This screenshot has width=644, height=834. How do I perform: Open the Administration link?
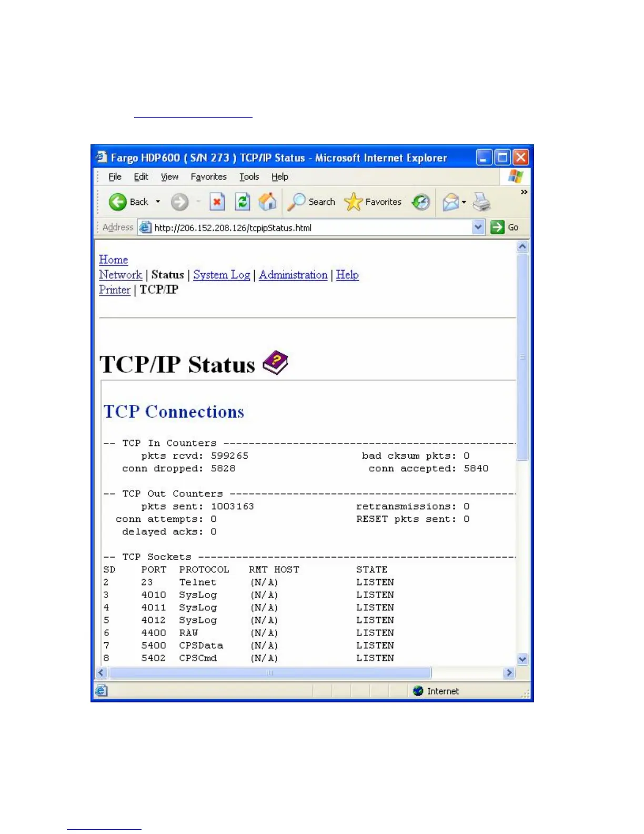(x=293, y=275)
